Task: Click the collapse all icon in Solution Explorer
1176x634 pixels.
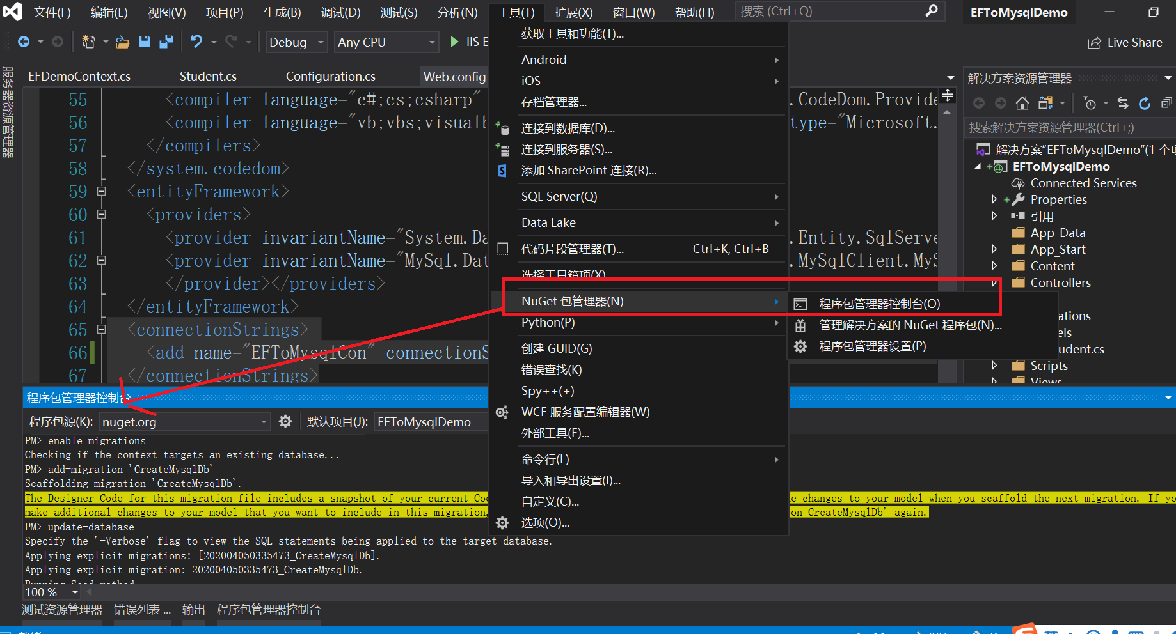Action: [1166, 103]
